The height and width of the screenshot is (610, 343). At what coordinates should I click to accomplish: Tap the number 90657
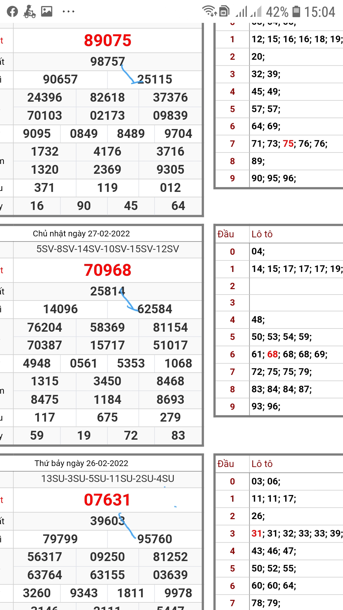click(x=60, y=79)
